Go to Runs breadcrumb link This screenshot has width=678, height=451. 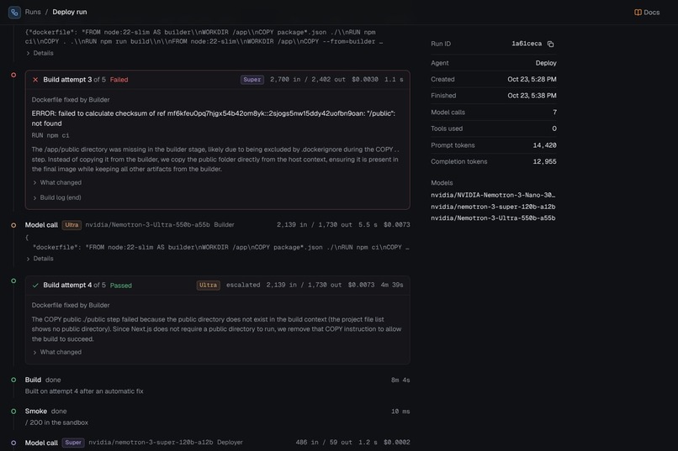(x=33, y=12)
